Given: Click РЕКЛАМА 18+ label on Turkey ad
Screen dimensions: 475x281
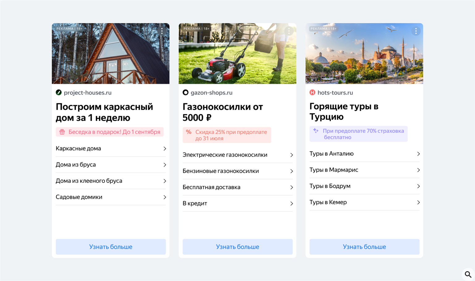Looking at the screenshot, I should coord(323,29).
